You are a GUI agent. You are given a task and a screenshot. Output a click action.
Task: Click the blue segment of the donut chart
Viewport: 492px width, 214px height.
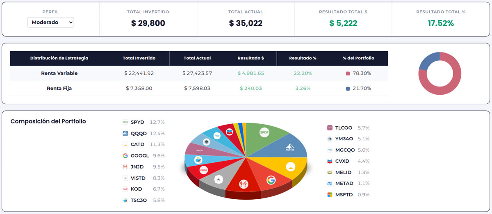tap(428, 61)
